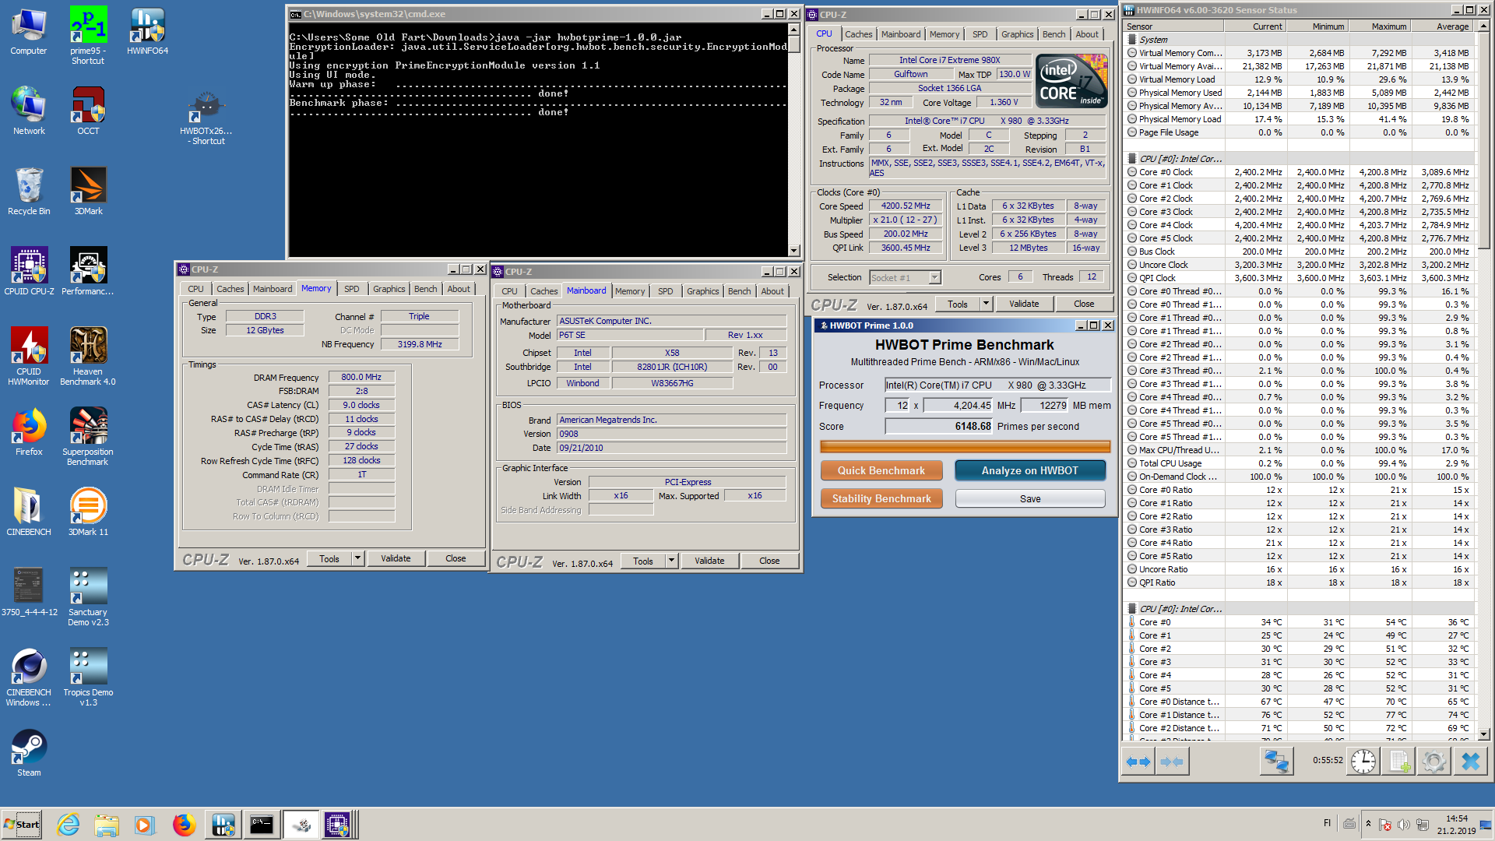Screen dimensions: 1495x841
Task: Switch to Caches tab in CPU-Z CPU window
Action: pos(858,34)
